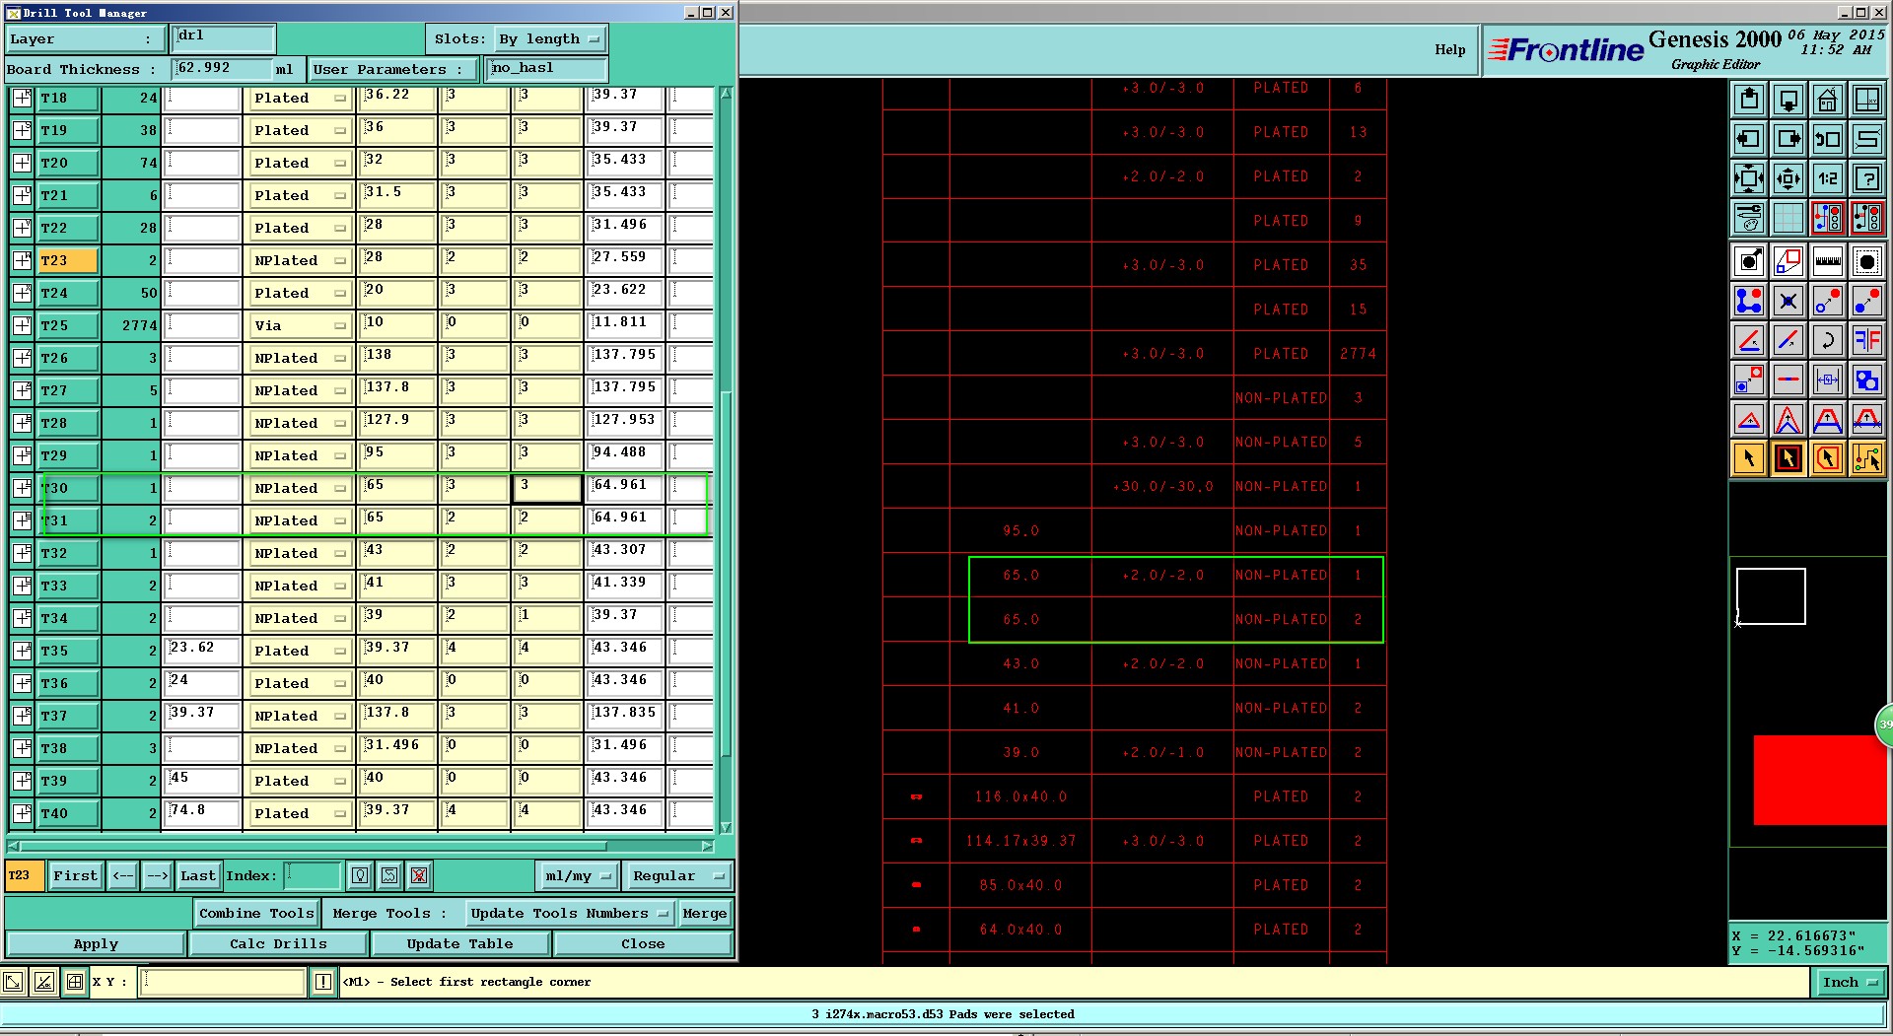Select the plain arrow pointer selection icon
1893x1036 pixels.
coord(1749,458)
